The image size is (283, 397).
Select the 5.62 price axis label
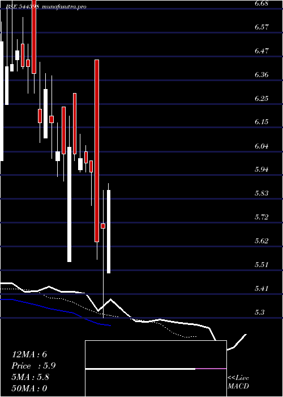(x=261, y=241)
